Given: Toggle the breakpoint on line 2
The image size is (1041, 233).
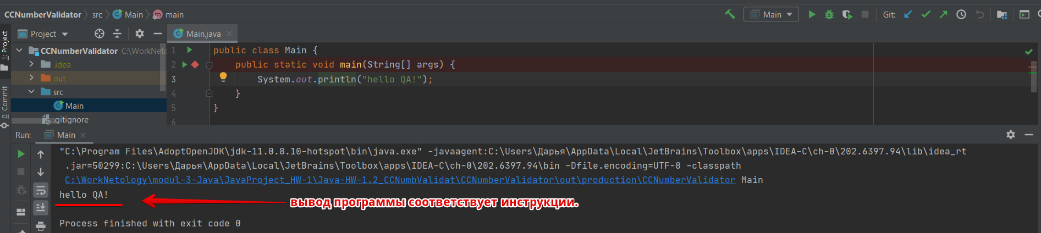Looking at the screenshot, I should [195, 64].
